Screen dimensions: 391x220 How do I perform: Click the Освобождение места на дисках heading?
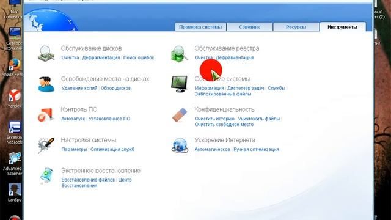coord(105,79)
